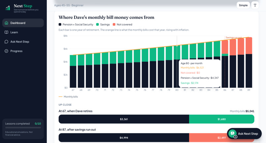
Task: Click the bar for age 67
Action: (73, 71)
